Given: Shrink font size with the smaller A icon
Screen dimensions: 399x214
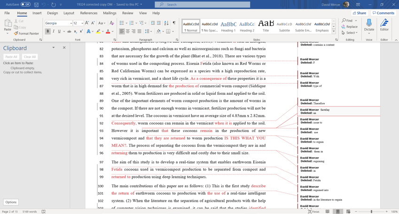Looking at the screenshot, I should click(x=93, y=23).
